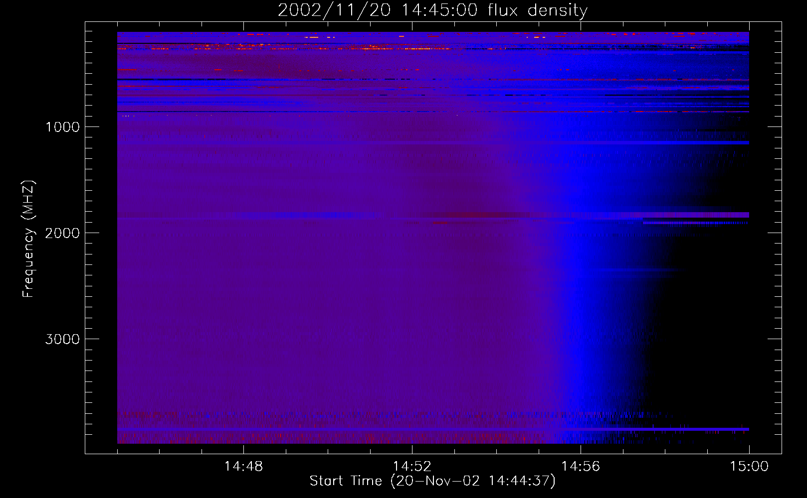Click the 1000 frequency tick label

62,127
